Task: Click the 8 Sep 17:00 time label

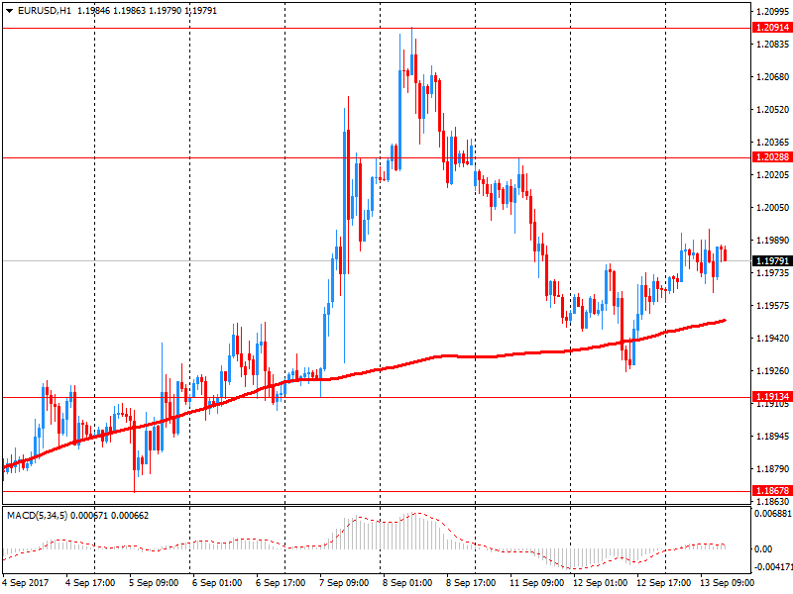Action: pyautogui.click(x=470, y=583)
